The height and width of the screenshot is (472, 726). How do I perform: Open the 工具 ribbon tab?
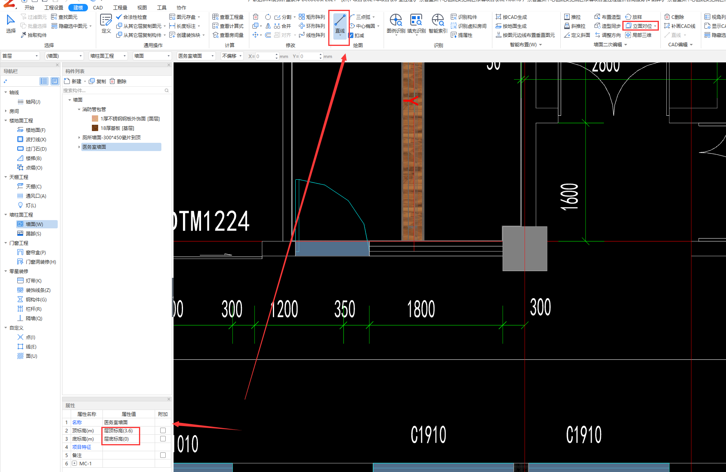tap(161, 7)
